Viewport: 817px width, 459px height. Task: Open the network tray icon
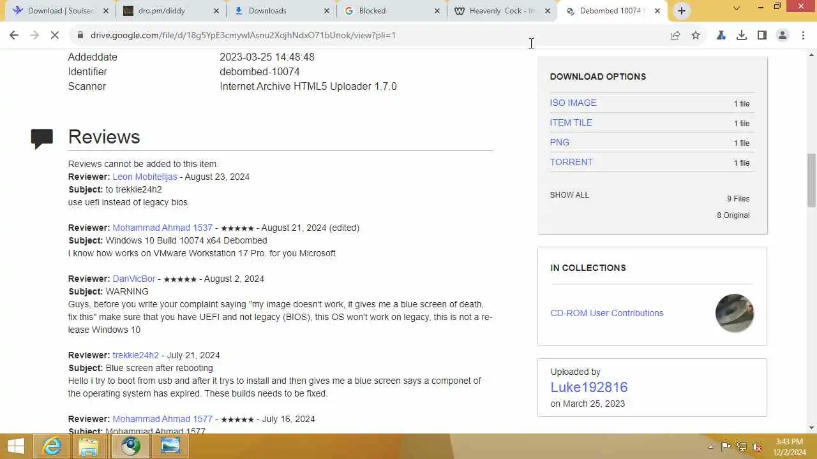pyautogui.click(x=742, y=447)
